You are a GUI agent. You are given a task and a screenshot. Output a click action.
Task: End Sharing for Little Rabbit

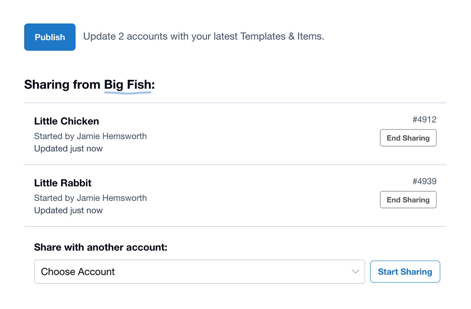(x=408, y=200)
